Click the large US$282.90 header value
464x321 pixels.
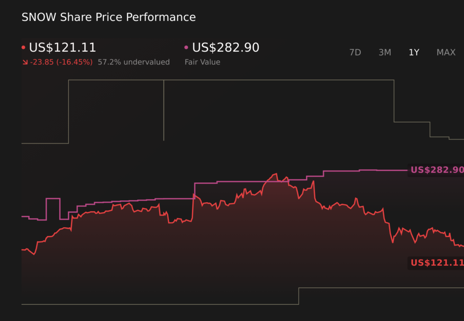(226, 48)
